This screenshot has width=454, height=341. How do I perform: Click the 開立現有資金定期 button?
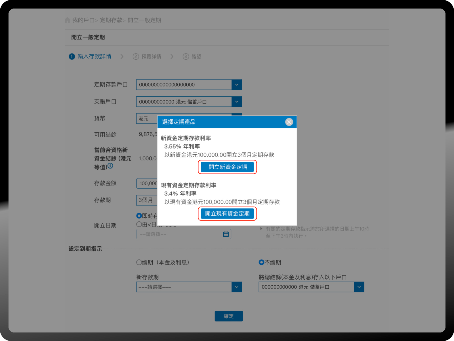coord(227,214)
